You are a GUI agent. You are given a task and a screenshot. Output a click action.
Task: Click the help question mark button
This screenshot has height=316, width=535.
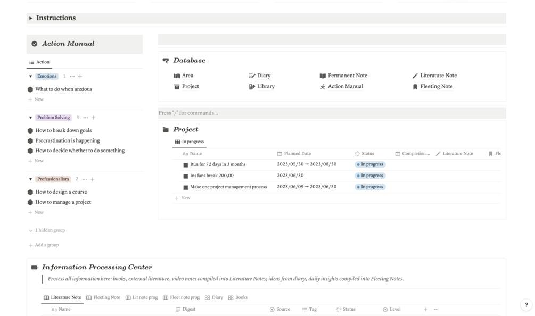[526, 305]
